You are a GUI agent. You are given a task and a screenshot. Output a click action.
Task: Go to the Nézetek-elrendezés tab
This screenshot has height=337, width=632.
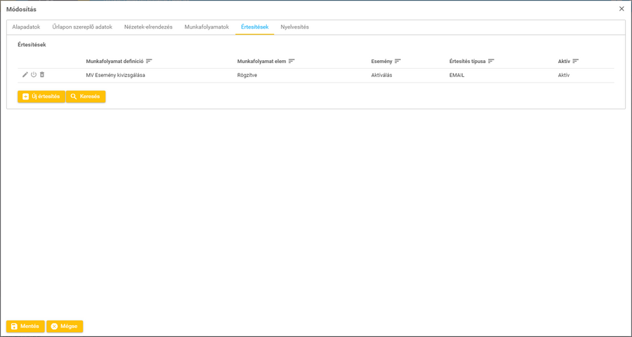[148, 27]
